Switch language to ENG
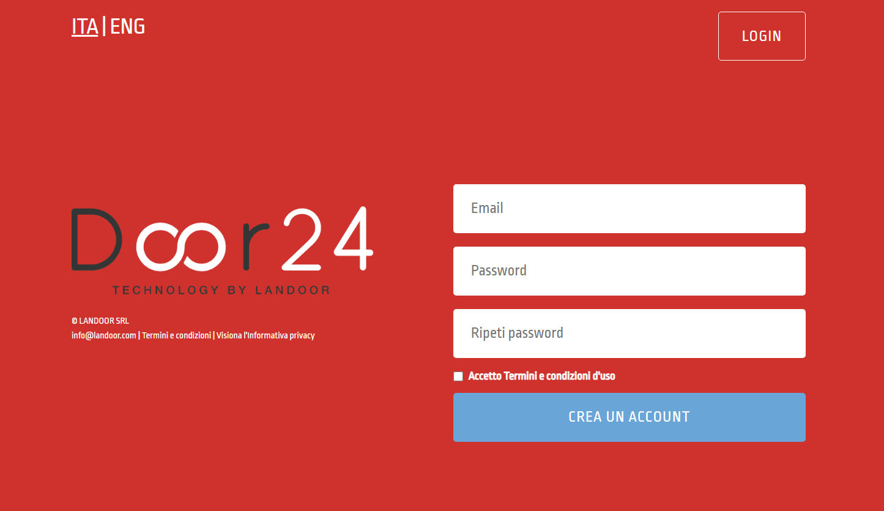 (127, 26)
